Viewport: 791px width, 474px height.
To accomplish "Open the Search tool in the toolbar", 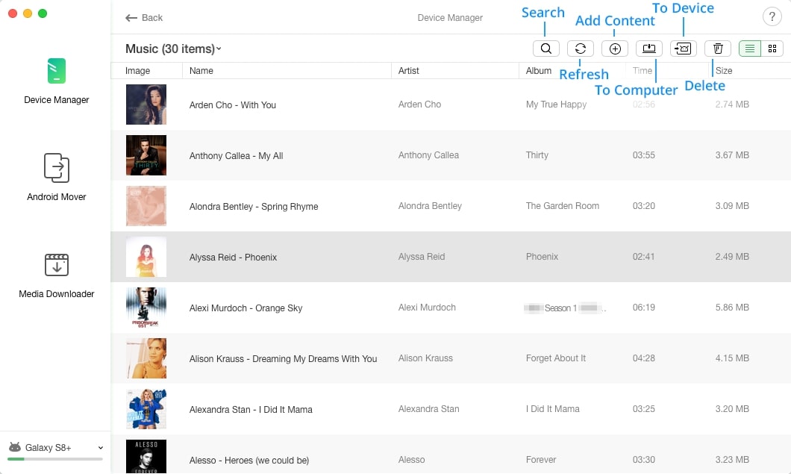I will point(545,49).
